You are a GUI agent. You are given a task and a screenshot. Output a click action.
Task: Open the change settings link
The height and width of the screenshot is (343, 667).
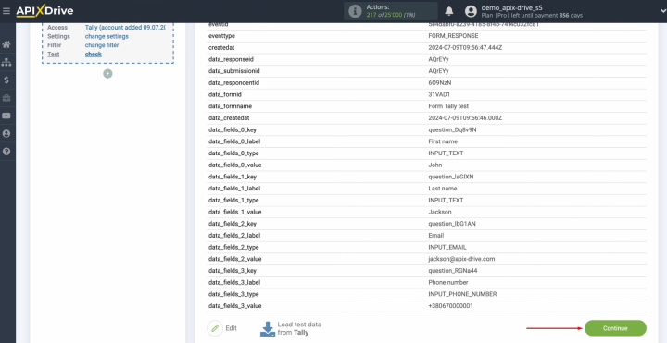(x=107, y=36)
